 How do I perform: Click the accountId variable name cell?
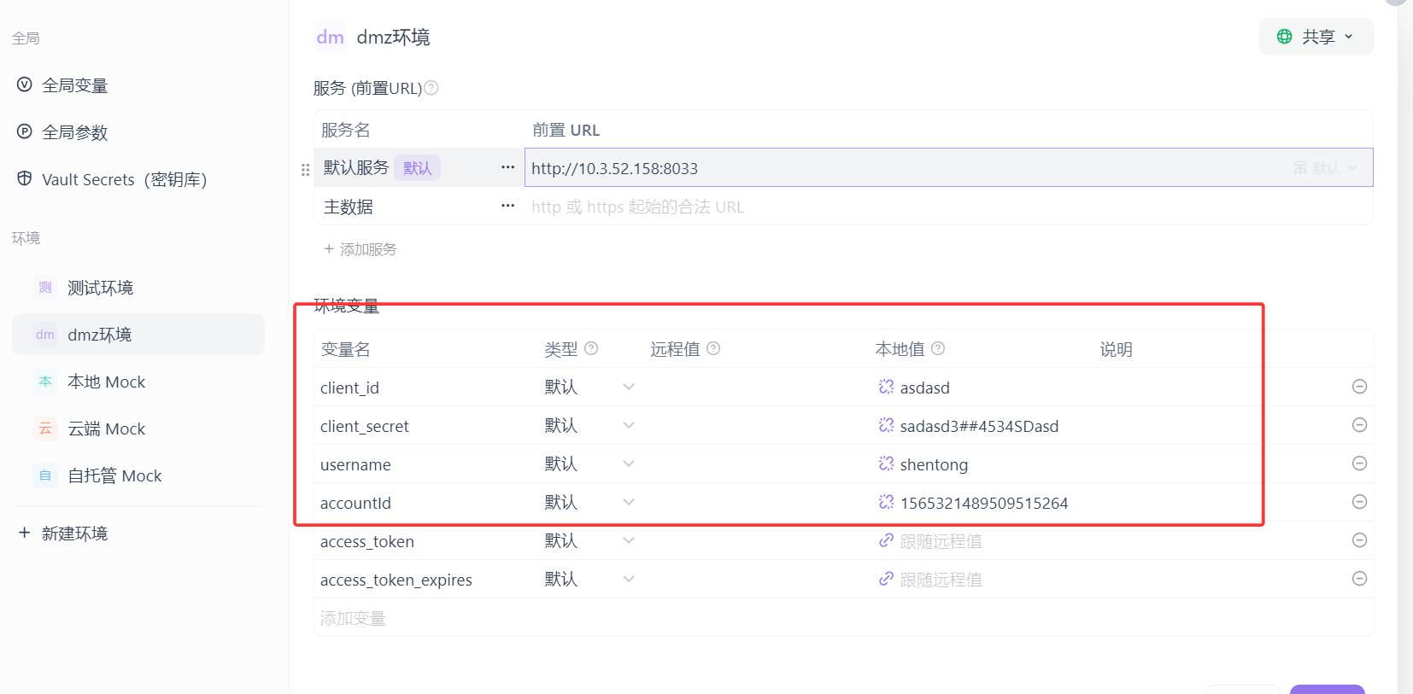pos(355,503)
